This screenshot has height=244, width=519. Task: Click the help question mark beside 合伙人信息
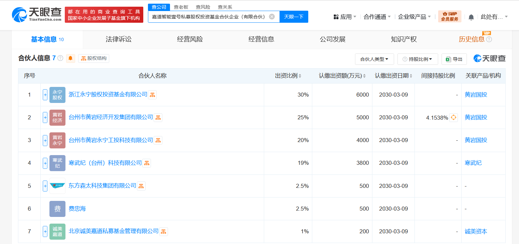[x=60, y=58]
